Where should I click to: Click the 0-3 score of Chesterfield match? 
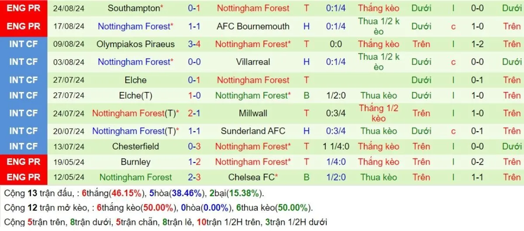coord(194,146)
